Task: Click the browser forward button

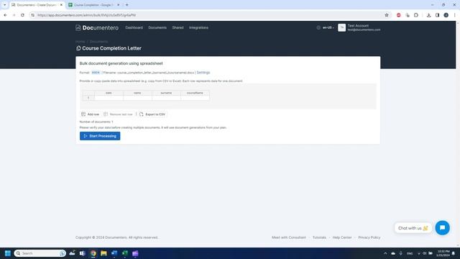Action: pyautogui.click(x=14, y=15)
